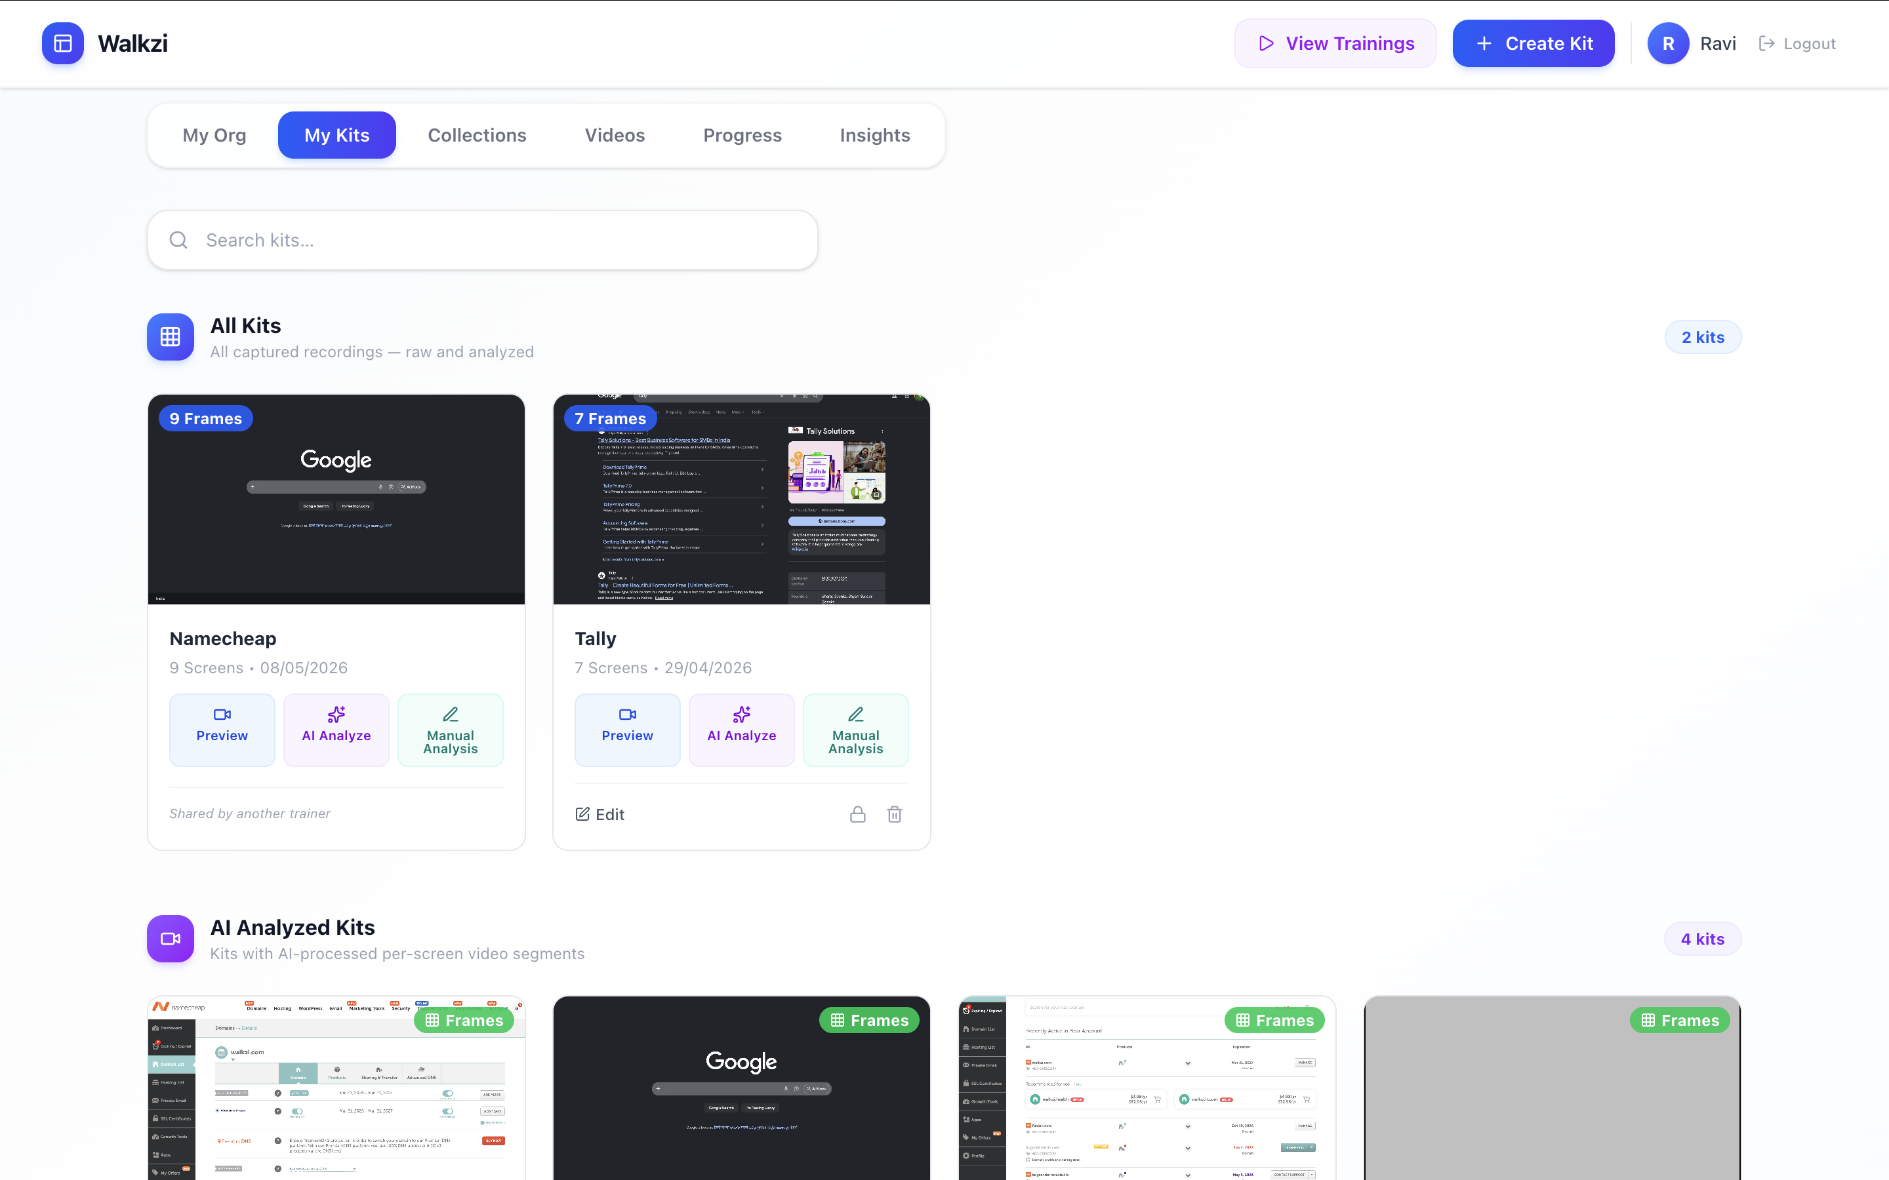Click the 7 Screens • 29/04/2026 text
The height and width of the screenshot is (1180, 1889).
tap(662, 668)
